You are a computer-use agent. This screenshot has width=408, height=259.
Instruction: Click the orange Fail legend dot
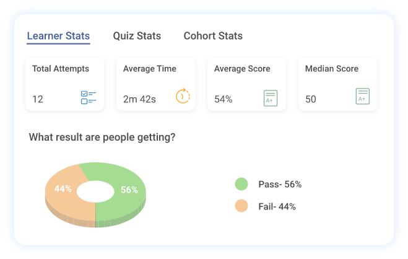(x=241, y=206)
